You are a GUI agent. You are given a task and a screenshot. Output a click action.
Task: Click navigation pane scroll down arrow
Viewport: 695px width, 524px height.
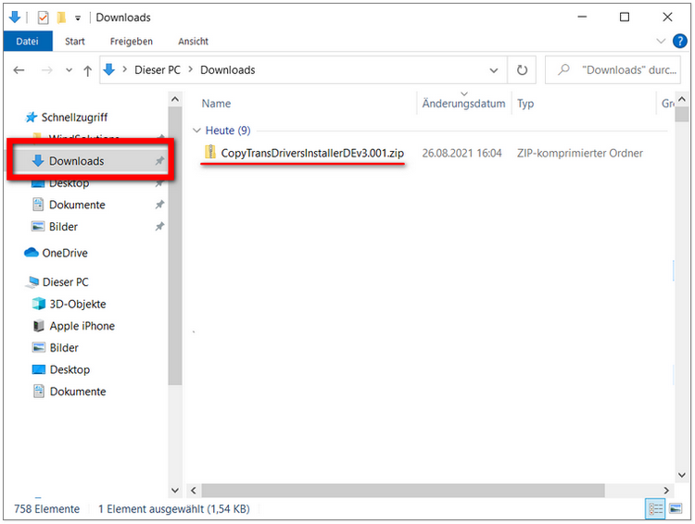(x=175, y=491)
